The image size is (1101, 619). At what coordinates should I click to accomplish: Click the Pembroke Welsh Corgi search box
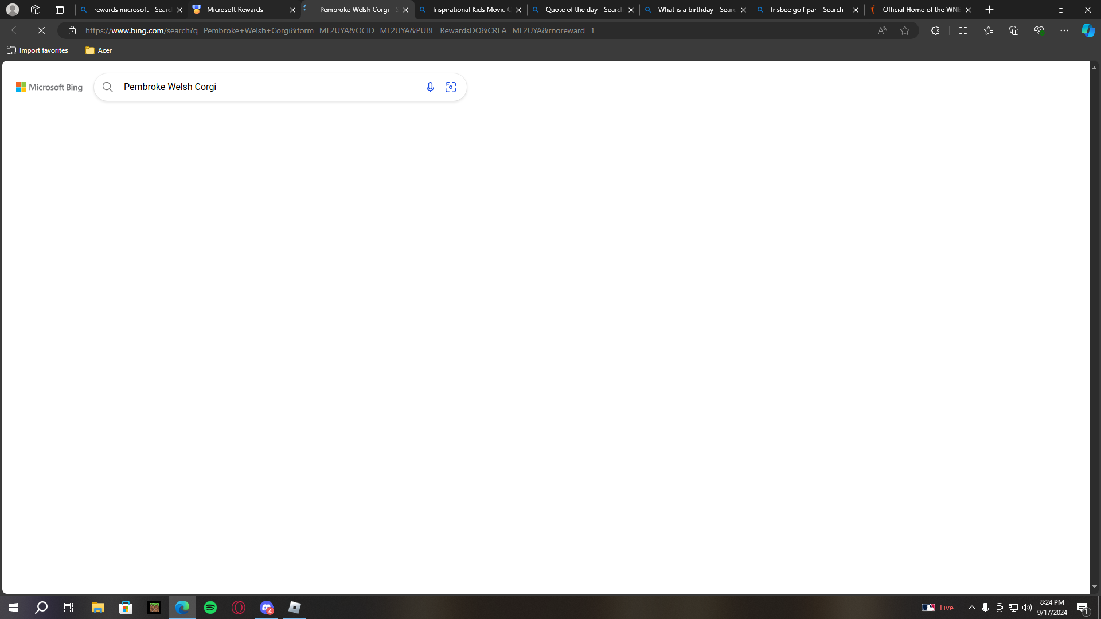point(264,87)
